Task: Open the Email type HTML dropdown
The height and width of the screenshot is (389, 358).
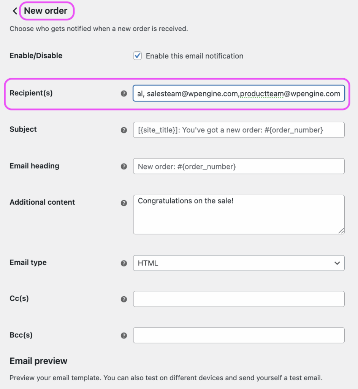Action: pos(239,263)
